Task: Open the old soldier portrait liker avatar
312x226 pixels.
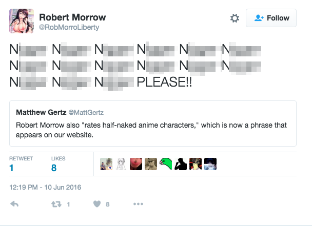Action: coord(151,164)
